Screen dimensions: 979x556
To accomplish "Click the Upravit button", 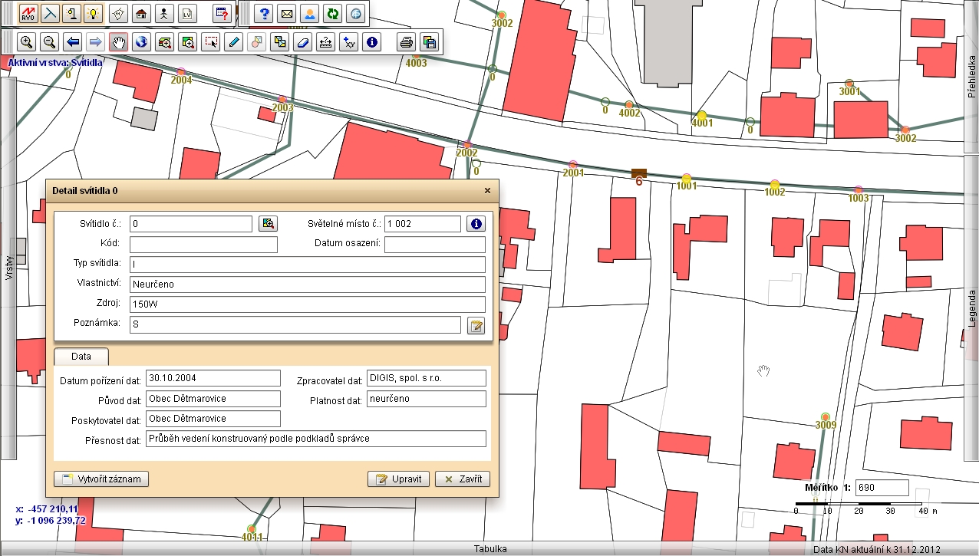I will (x=399, y=479).
